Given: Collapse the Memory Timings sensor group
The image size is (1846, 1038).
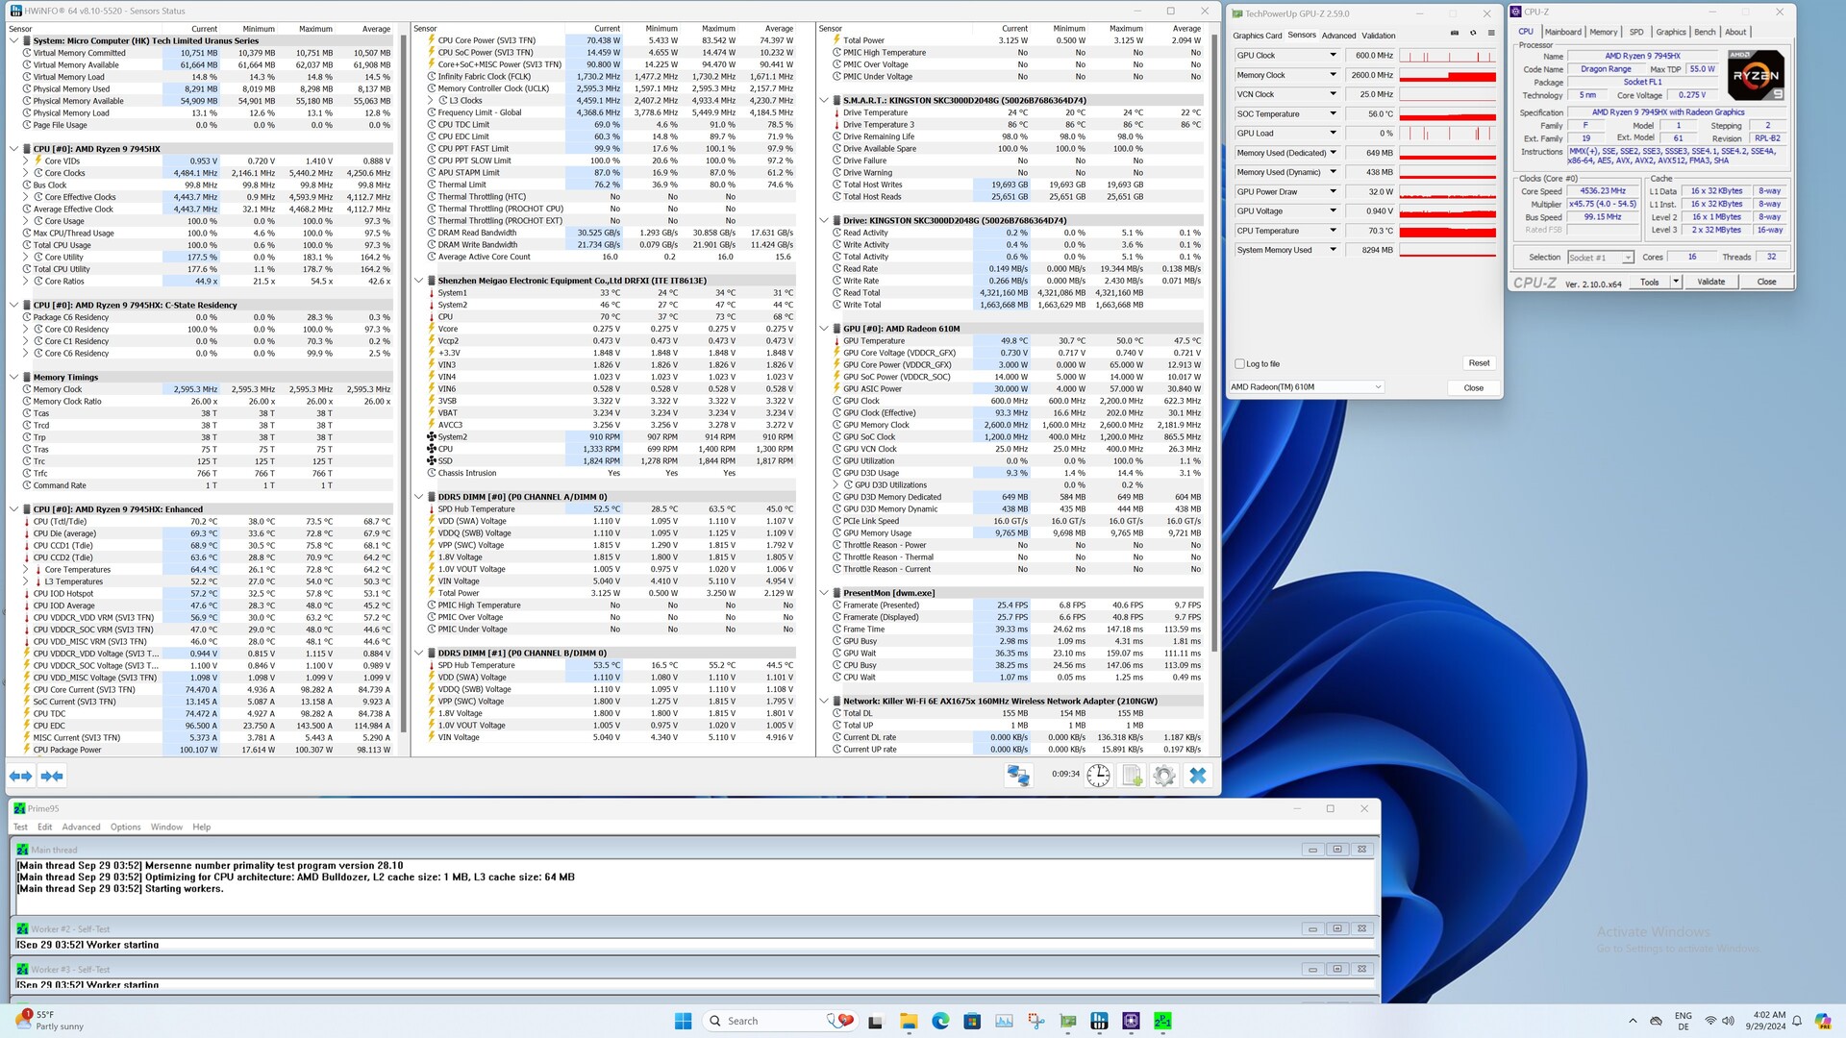Looking at the screenshot, I should 13,378.
